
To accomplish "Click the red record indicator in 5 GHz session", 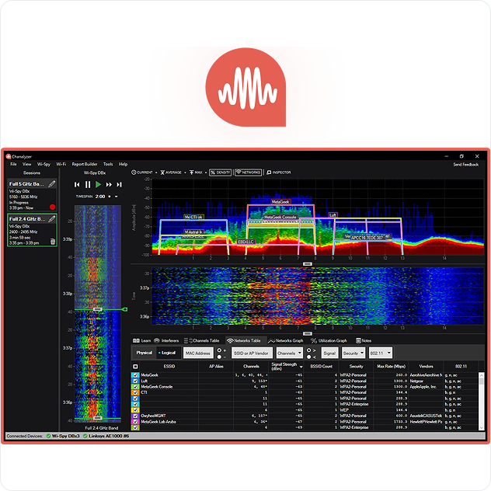I will point(52,207).
